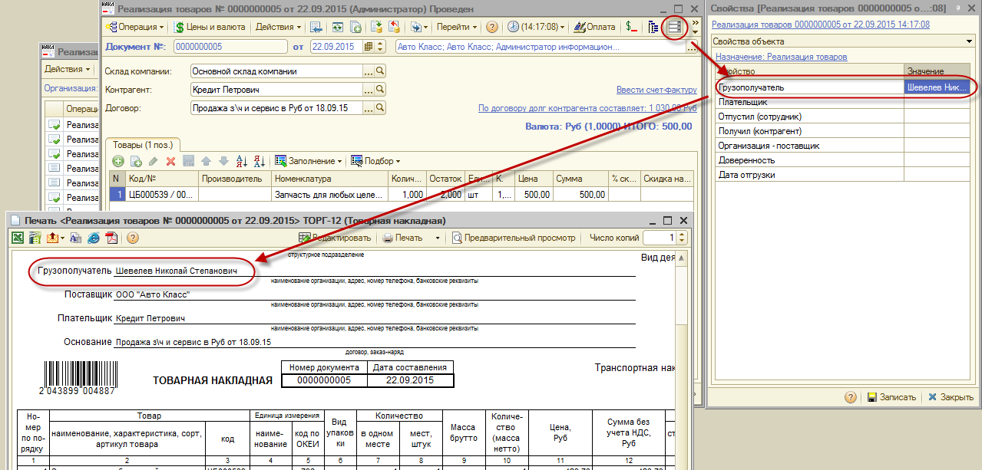Image resolution: width=982 pixels, height=470 pixels.
Task: Click the Печать button in print window
Action: 403,238
